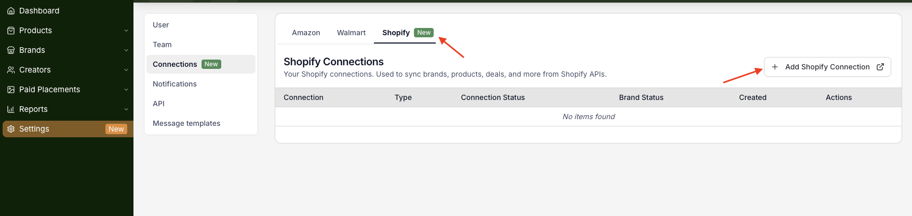Click the Reports bar chart icon
This screenshot has height=216, width=912.
click(10, 109)
